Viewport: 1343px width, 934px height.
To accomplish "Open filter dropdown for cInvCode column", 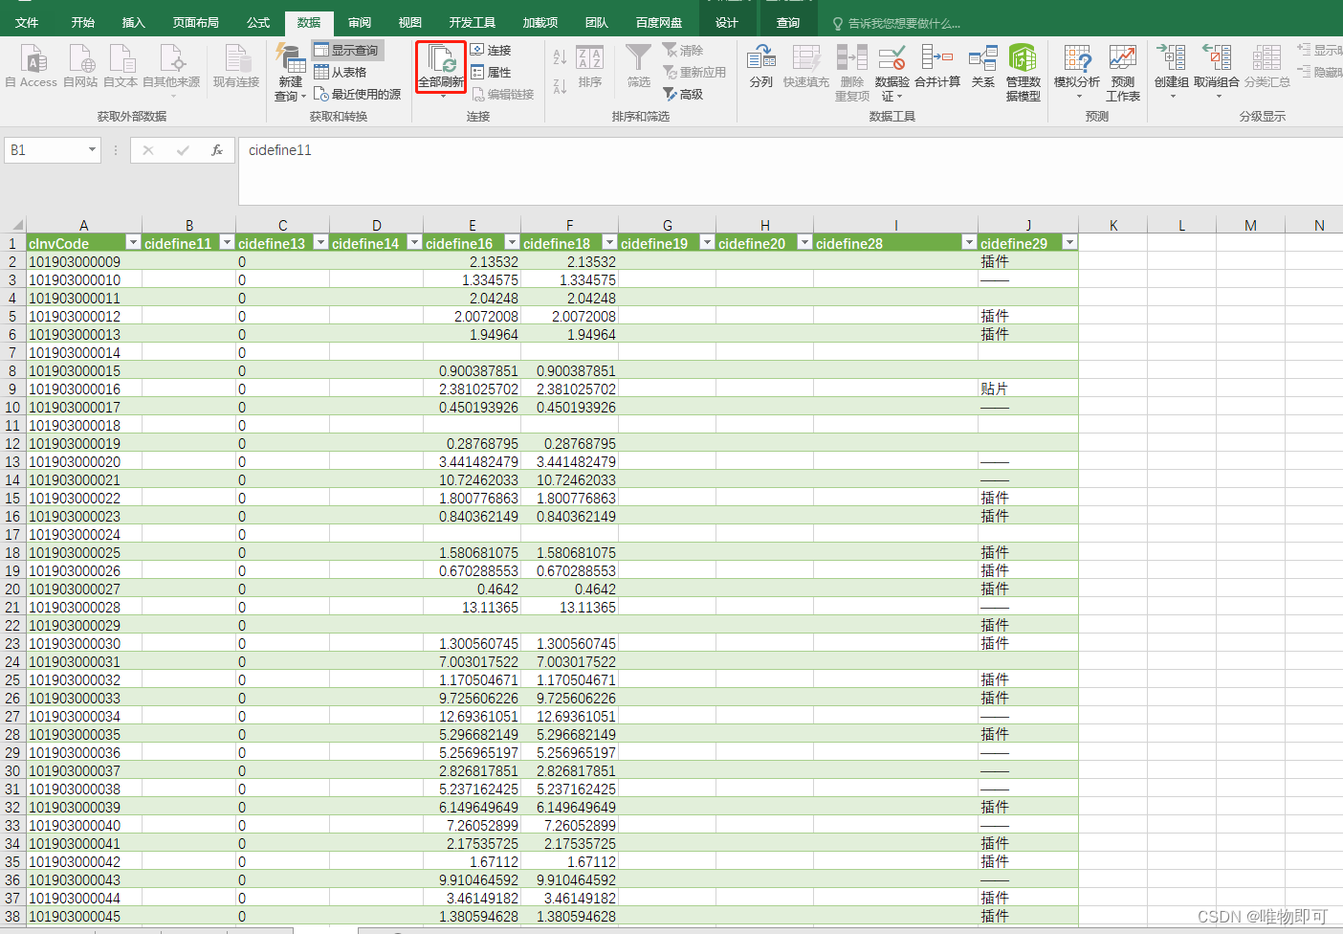I will pos(133,243).
